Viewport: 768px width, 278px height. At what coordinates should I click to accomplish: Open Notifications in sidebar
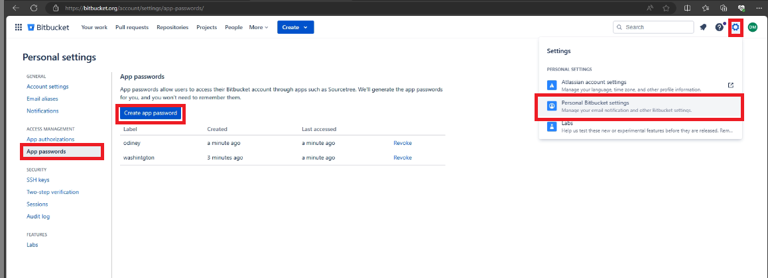(x=42, y=111)
